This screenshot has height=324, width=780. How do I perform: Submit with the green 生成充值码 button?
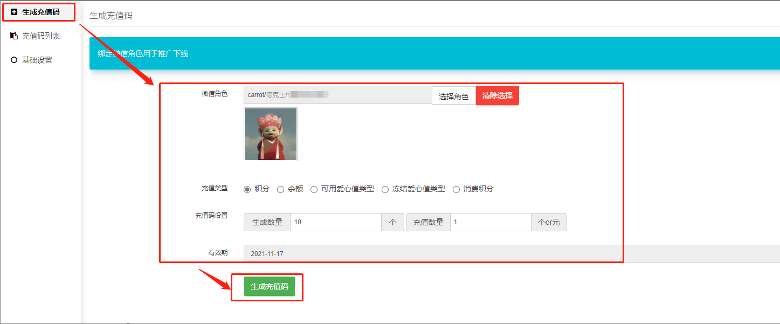coord(269,286)
